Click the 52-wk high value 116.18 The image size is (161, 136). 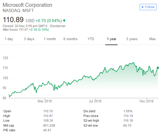coord(128,121)
